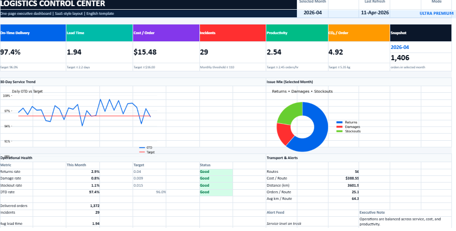This screenshot has width=456, height=231.
Task: Select the red Incidents card header
Action: tap(232, 33)
